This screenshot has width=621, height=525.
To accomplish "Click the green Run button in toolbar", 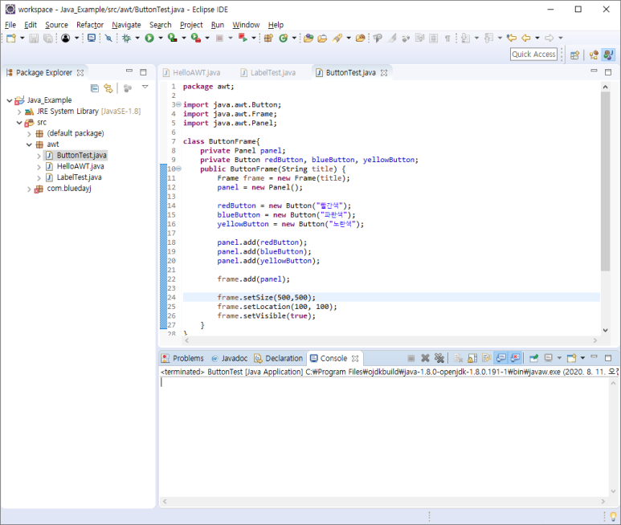I will [149, 38].
